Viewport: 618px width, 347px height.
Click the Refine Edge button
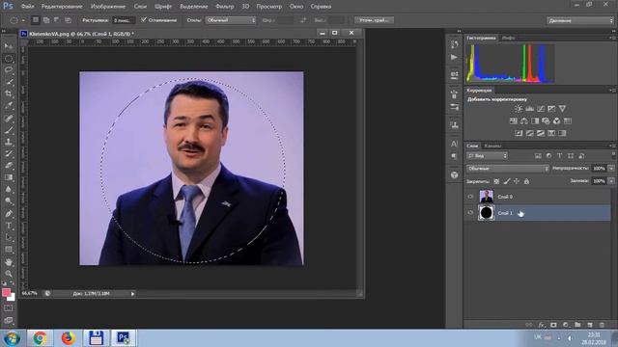(x=374, y=20)
